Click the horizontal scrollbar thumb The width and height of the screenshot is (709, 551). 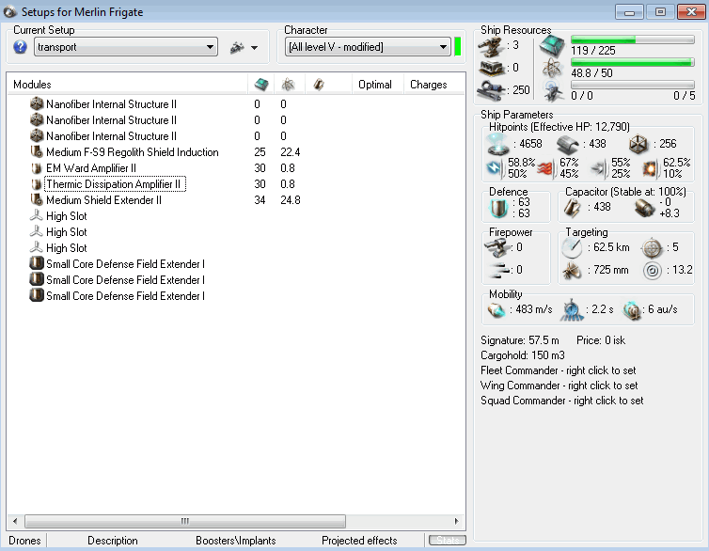click(185, 521)
